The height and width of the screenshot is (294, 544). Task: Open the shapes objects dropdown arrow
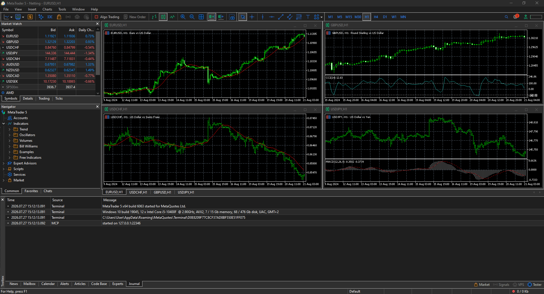(321, 17)
